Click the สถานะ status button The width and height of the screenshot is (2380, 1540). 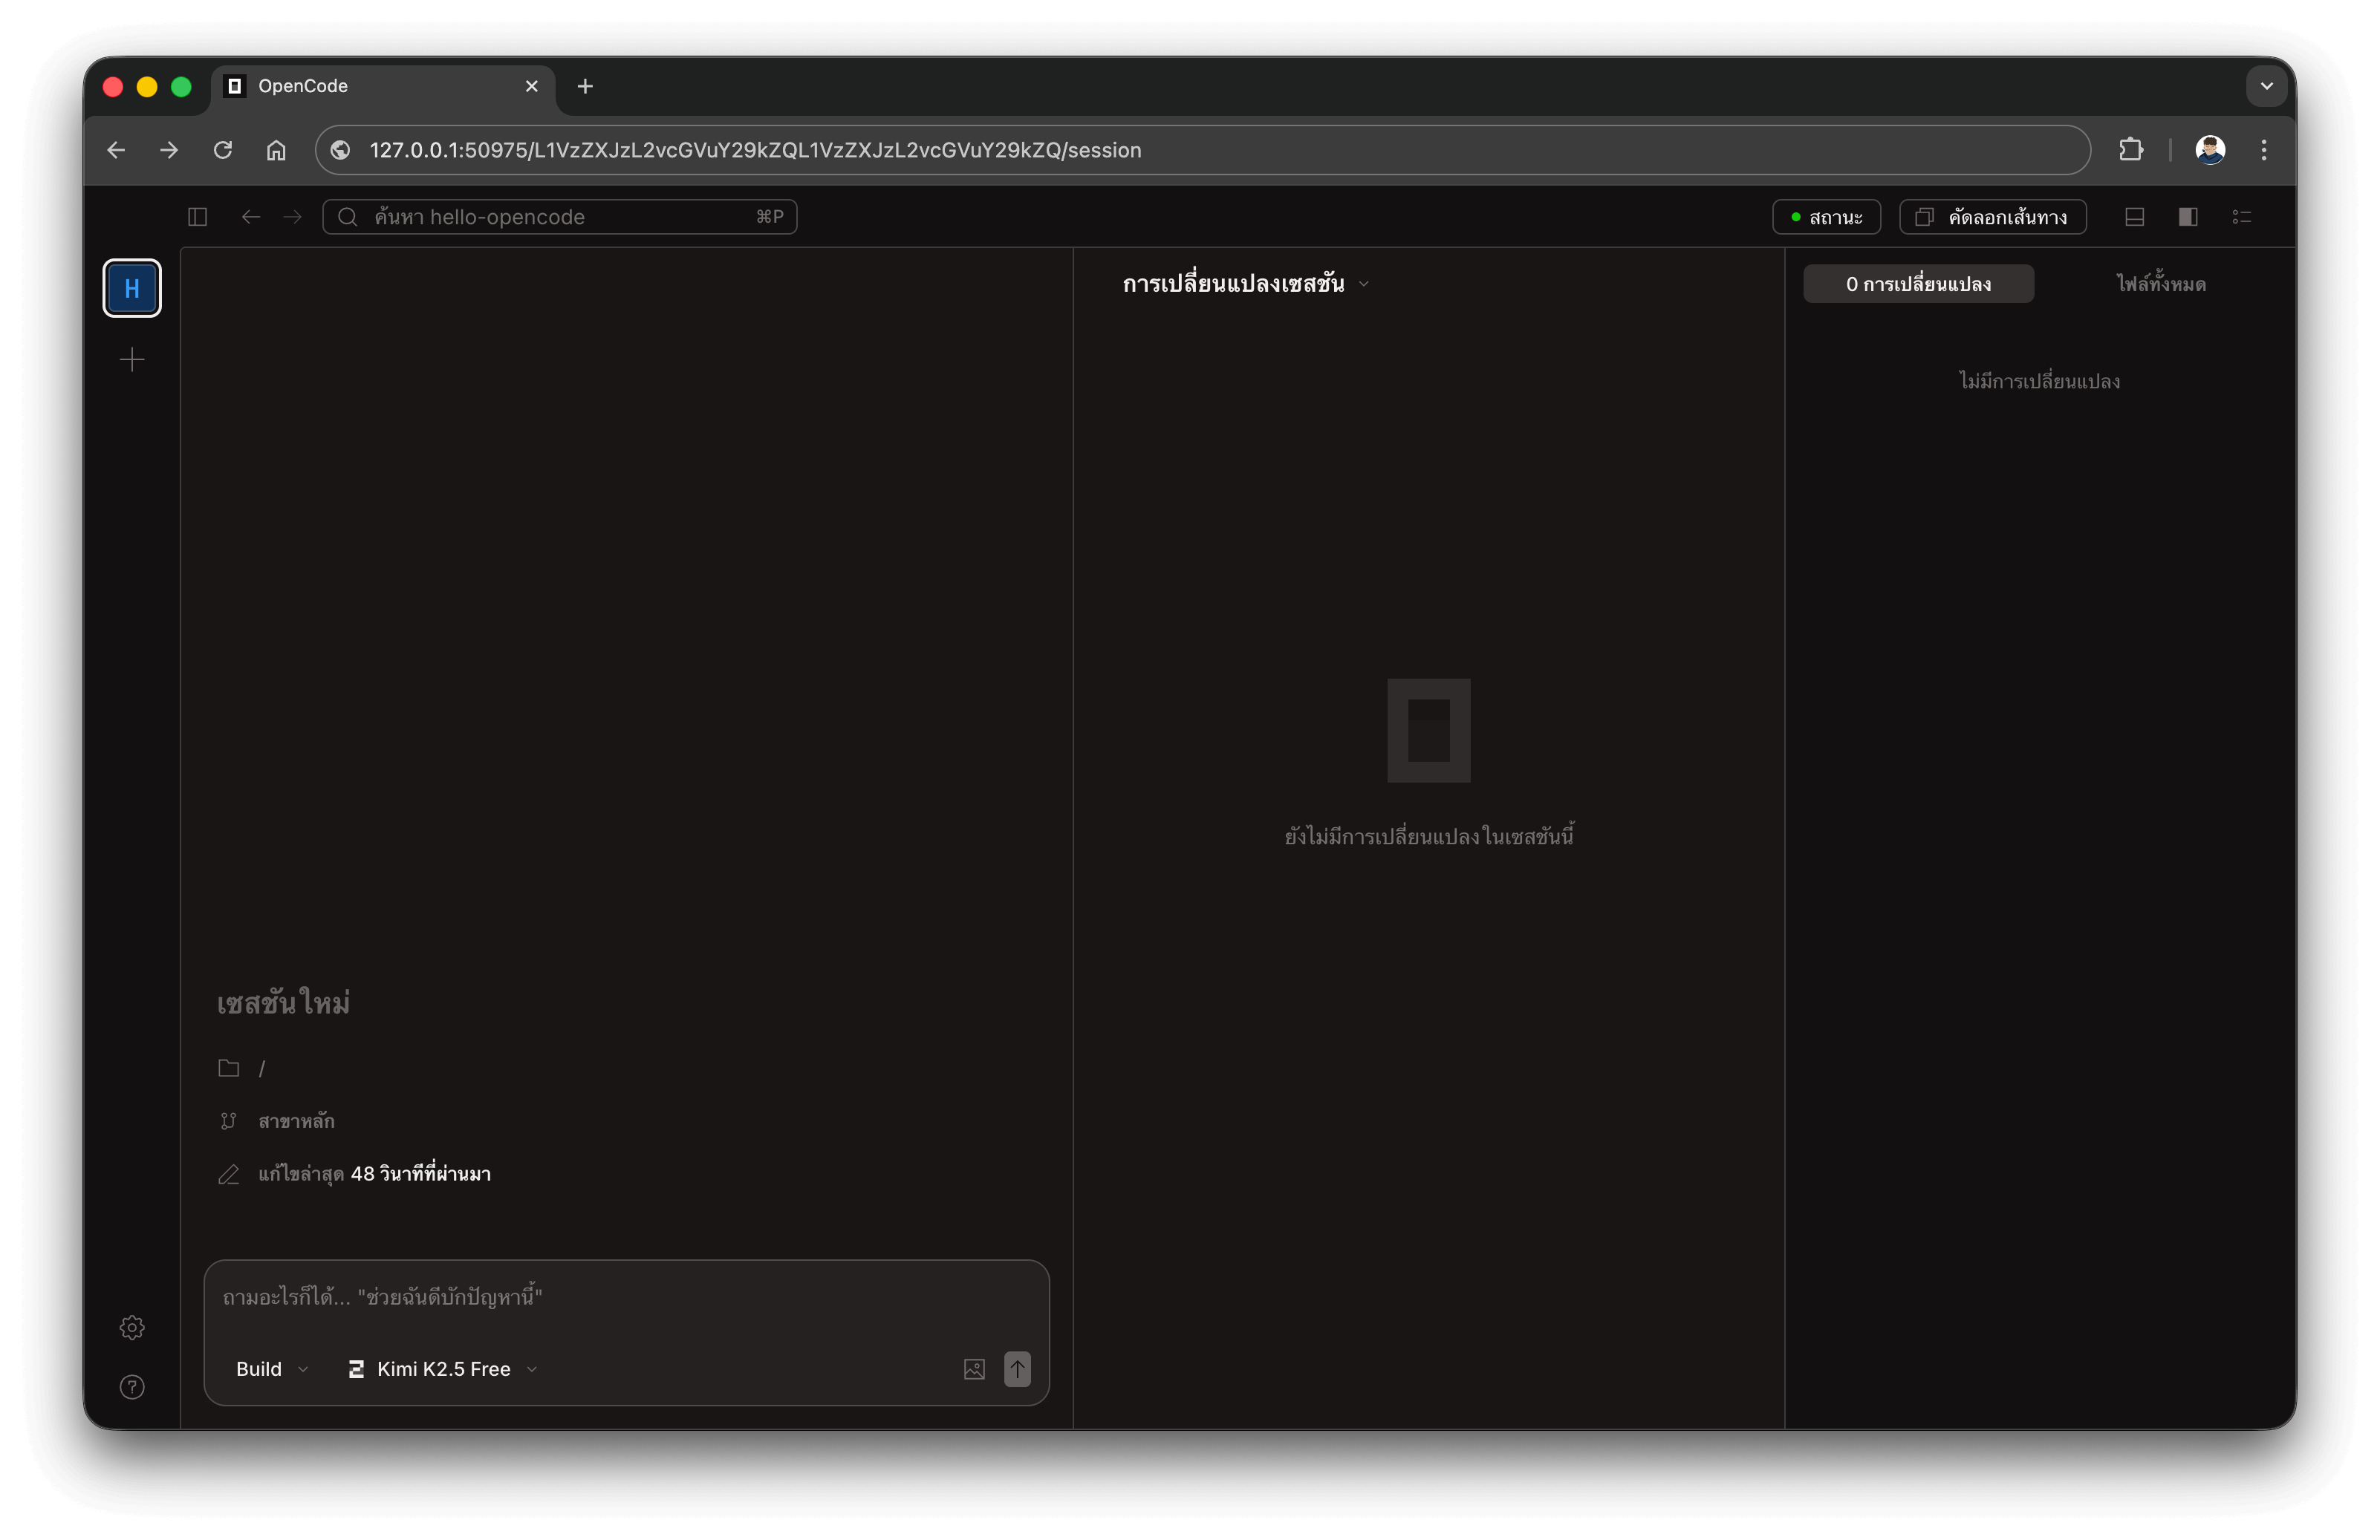(x=1826, y=217)
